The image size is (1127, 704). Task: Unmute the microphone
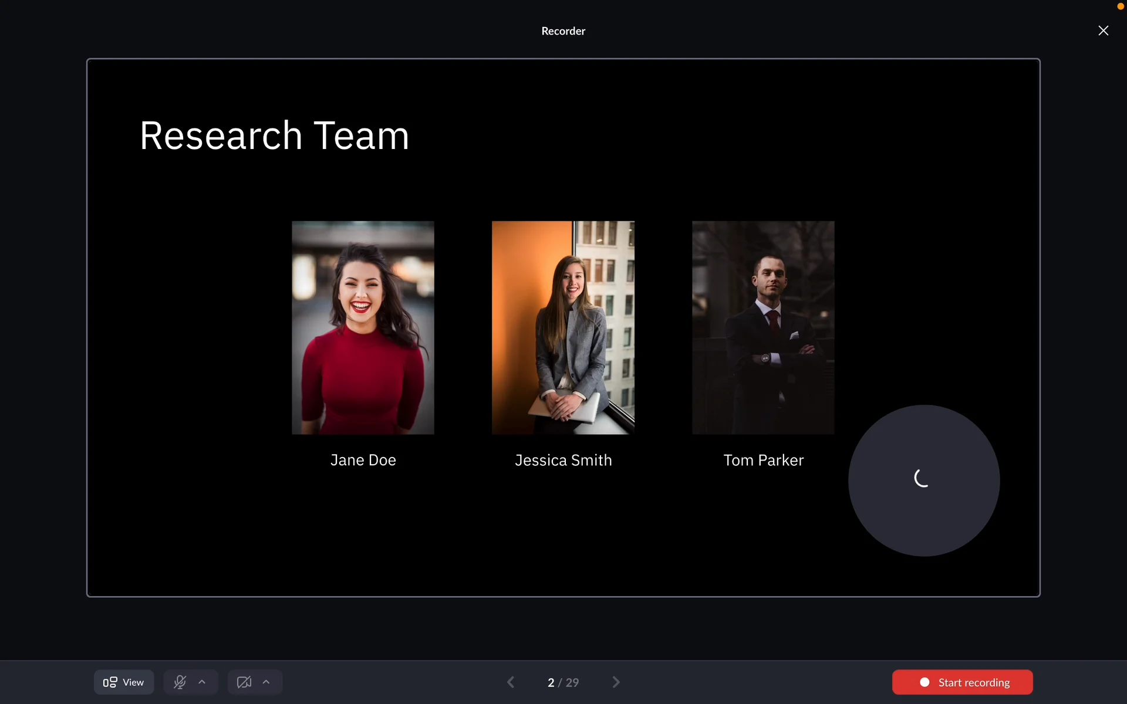point(180,682)
